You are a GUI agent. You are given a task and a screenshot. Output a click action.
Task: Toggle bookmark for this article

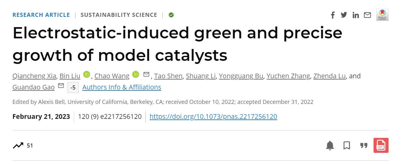(x=347, y=145)
